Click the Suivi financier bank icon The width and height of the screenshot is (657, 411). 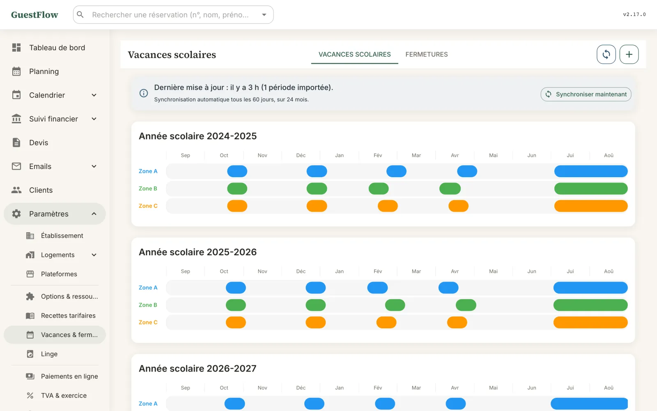point(16,119)
